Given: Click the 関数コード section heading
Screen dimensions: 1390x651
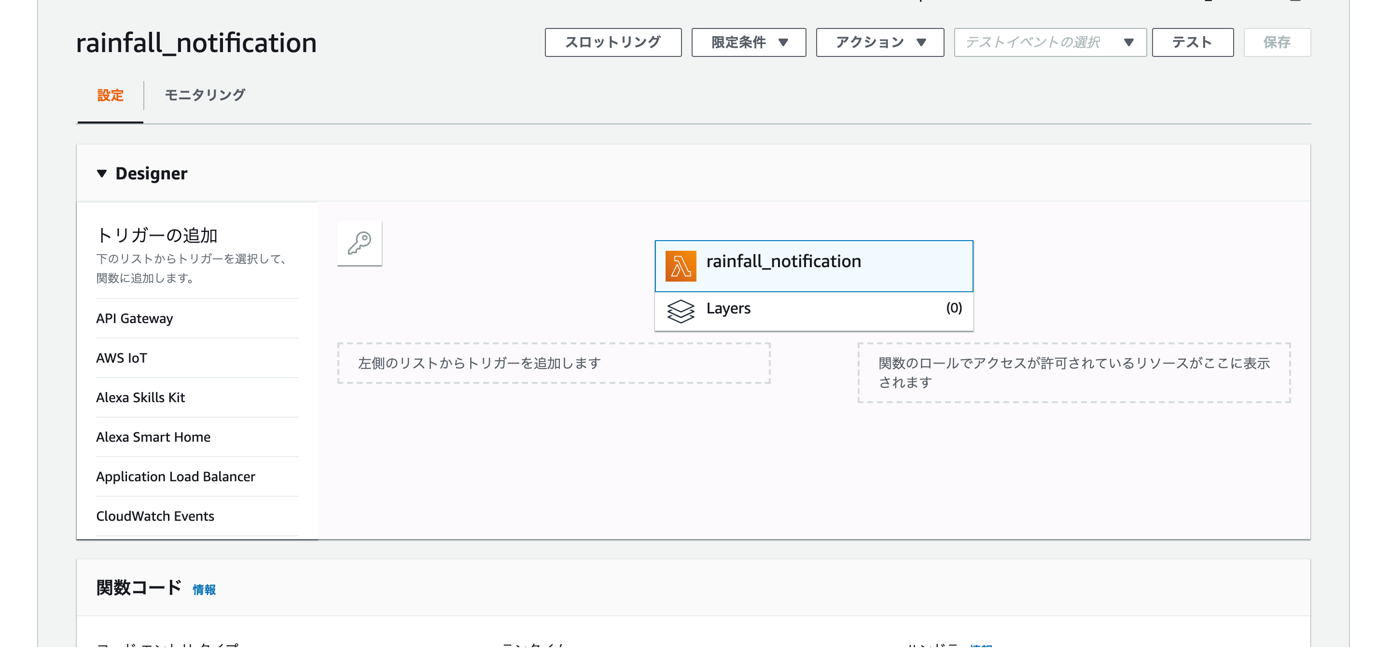Looking at the screenshot, I should point(139,587).
